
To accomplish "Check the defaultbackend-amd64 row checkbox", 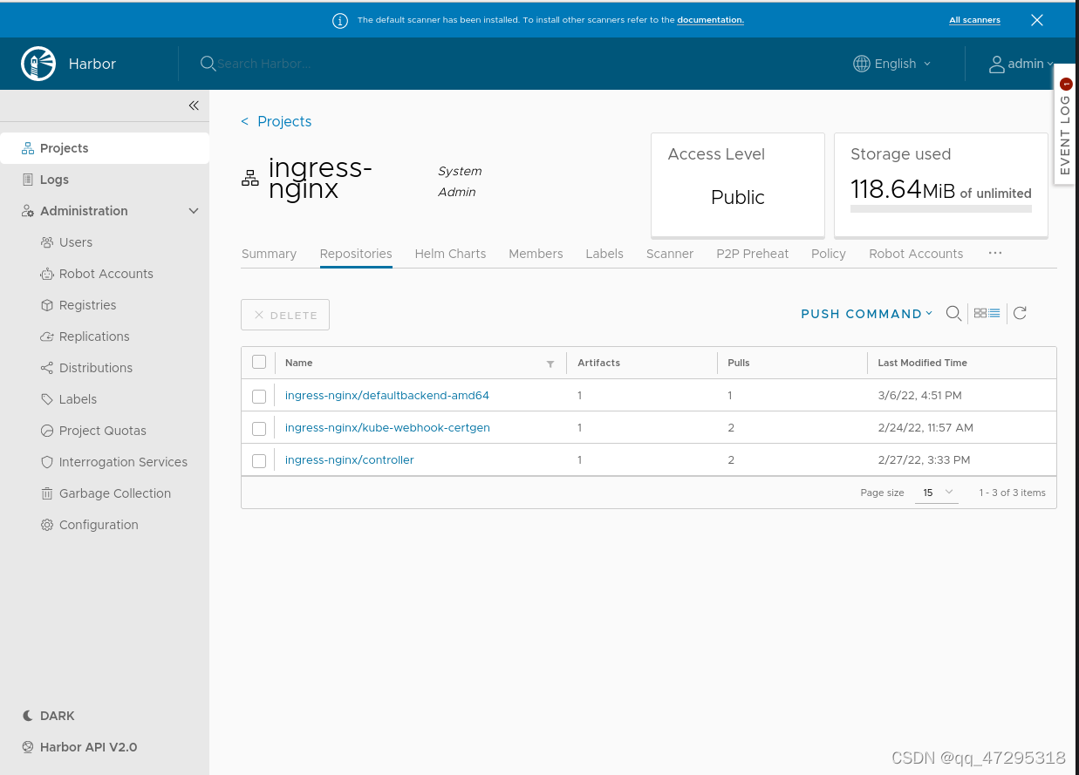I will pos(259,397).
